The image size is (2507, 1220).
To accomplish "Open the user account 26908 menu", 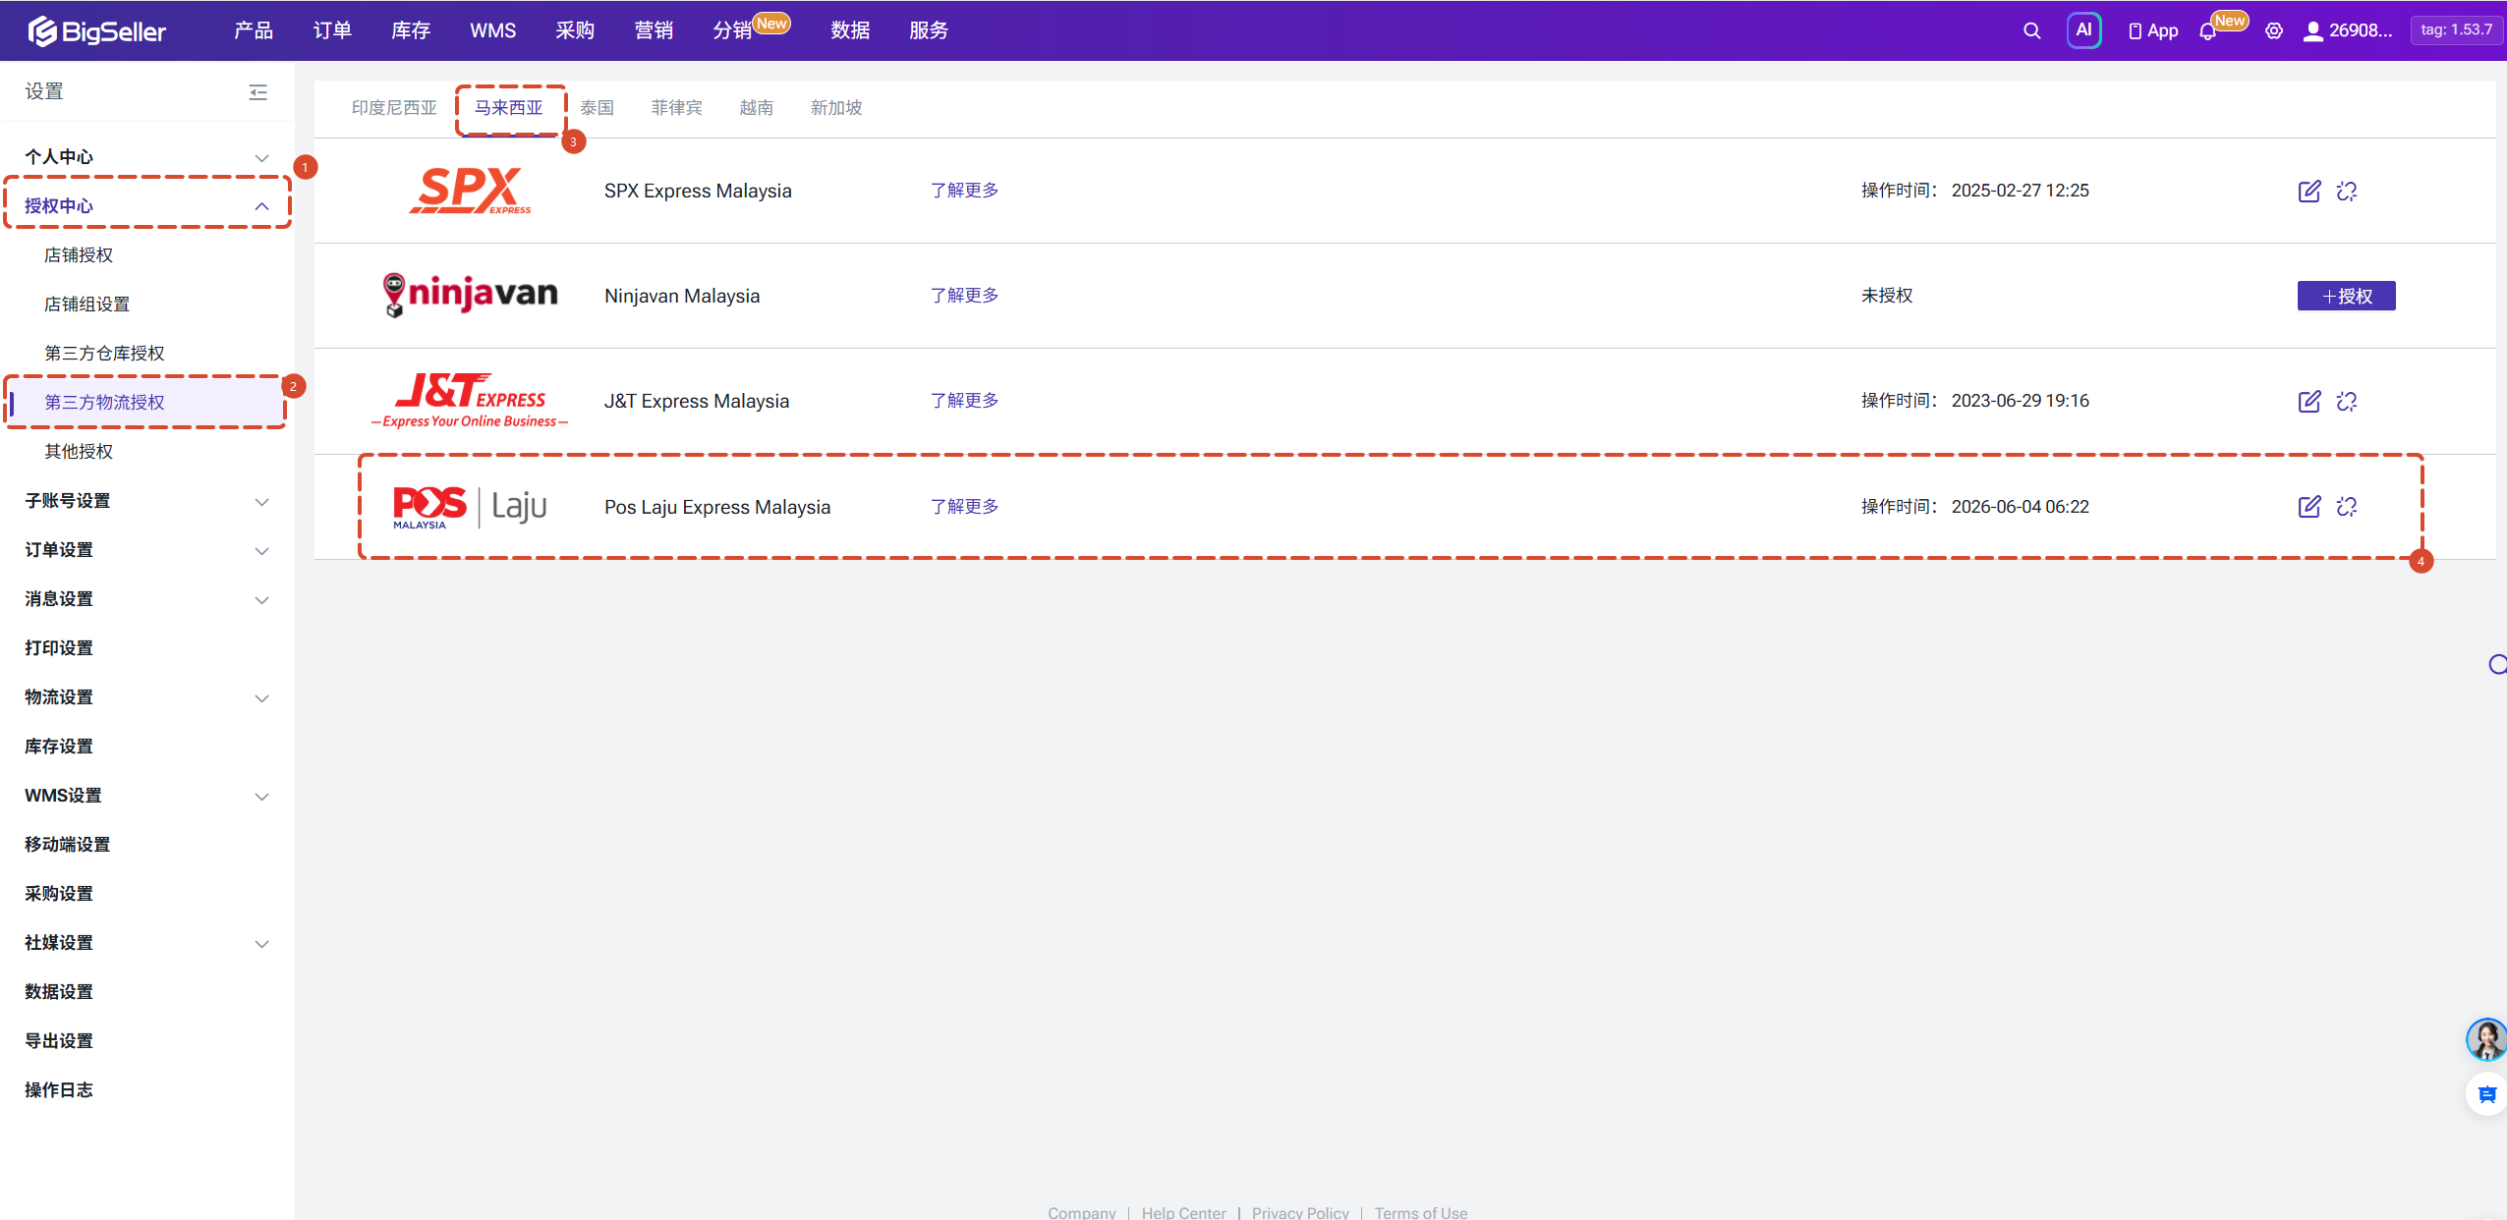I will [x=2348, y=30].
